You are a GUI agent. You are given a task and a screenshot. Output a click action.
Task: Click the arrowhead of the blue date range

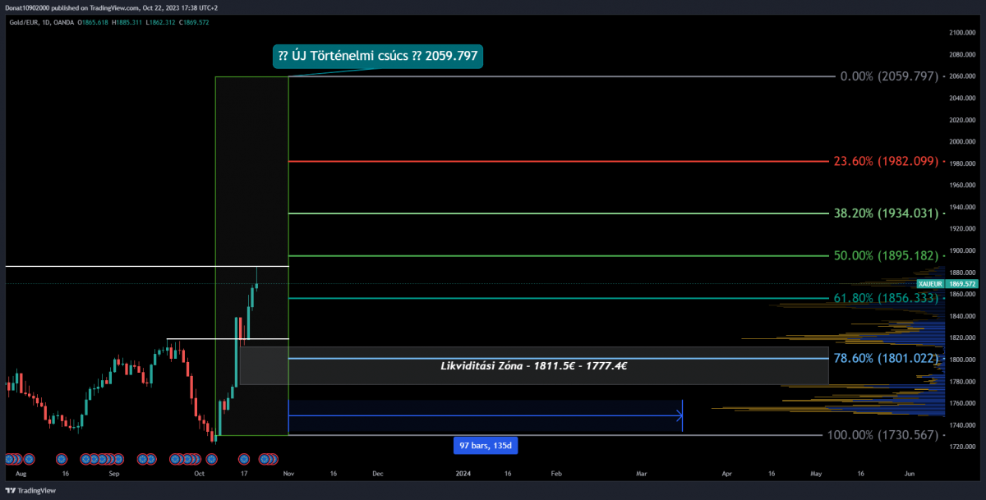coord(680,416)
